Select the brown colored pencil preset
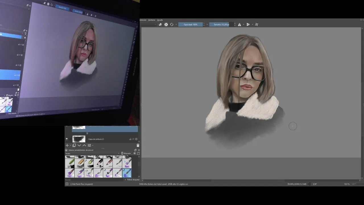This screenshot has height=205, width=364. tap(108, 163)
